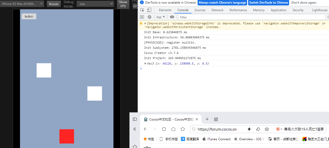Image resolution: width=329 pixels, height=148 pixels.
Task: Open the iTunes Connect bookmark
Action: (216, 139)
